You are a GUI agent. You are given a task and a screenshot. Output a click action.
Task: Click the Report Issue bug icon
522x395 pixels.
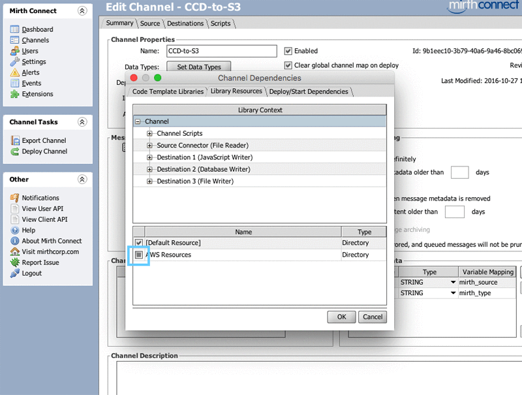pos(14,262)
